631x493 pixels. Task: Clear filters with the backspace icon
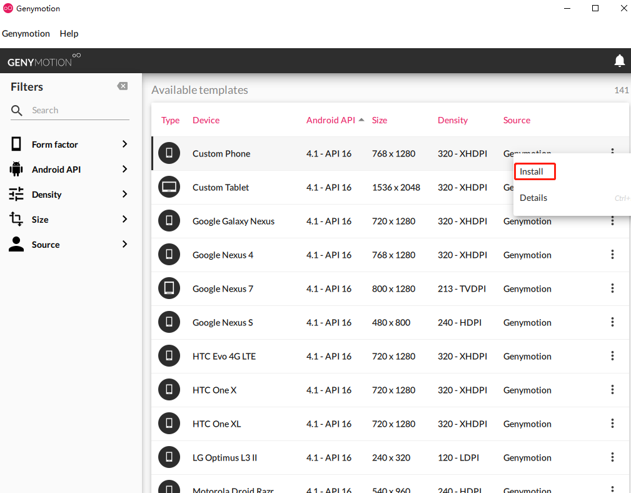point(123,86)
